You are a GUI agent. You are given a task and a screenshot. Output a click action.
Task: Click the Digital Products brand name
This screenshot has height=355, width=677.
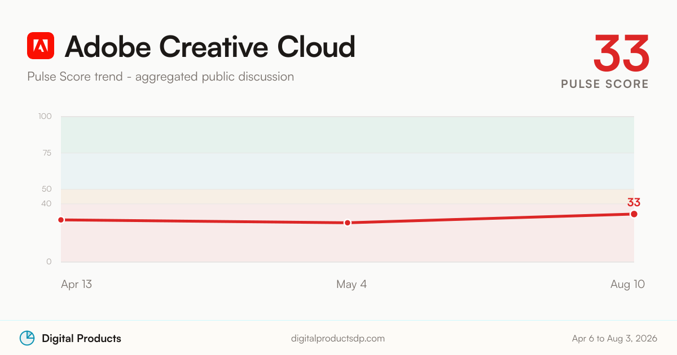pos(81,339)
